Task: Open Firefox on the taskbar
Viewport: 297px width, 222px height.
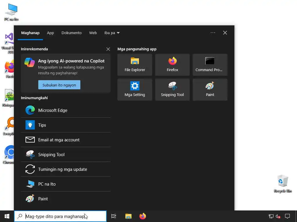Action: 143,216
